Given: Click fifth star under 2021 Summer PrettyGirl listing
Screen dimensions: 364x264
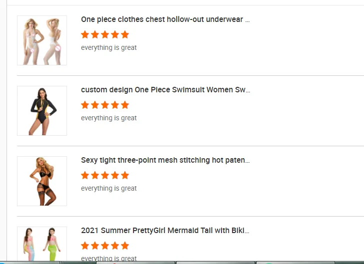Looking at the screenshot, I should tap(125, 246).
